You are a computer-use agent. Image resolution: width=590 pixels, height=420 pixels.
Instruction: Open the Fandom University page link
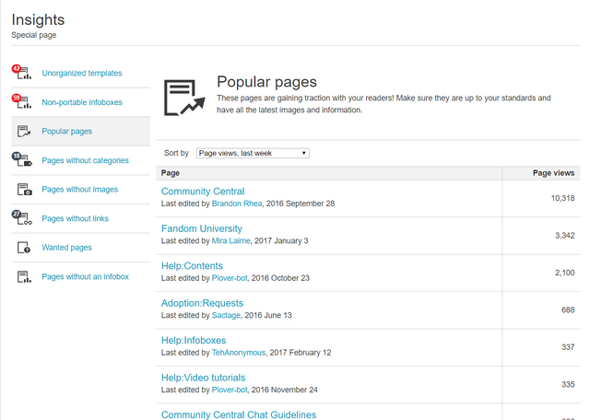(x=202, y=228)
